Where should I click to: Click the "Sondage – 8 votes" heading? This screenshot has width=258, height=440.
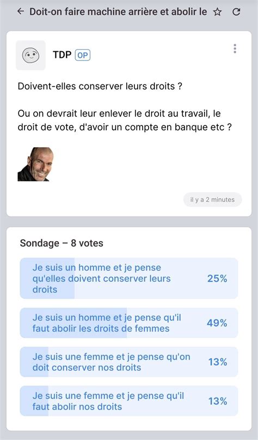[62, 243]
